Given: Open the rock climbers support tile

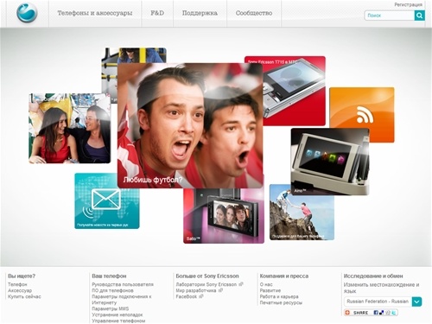Looking at the screenshot, I should click(x=302, y=216).
